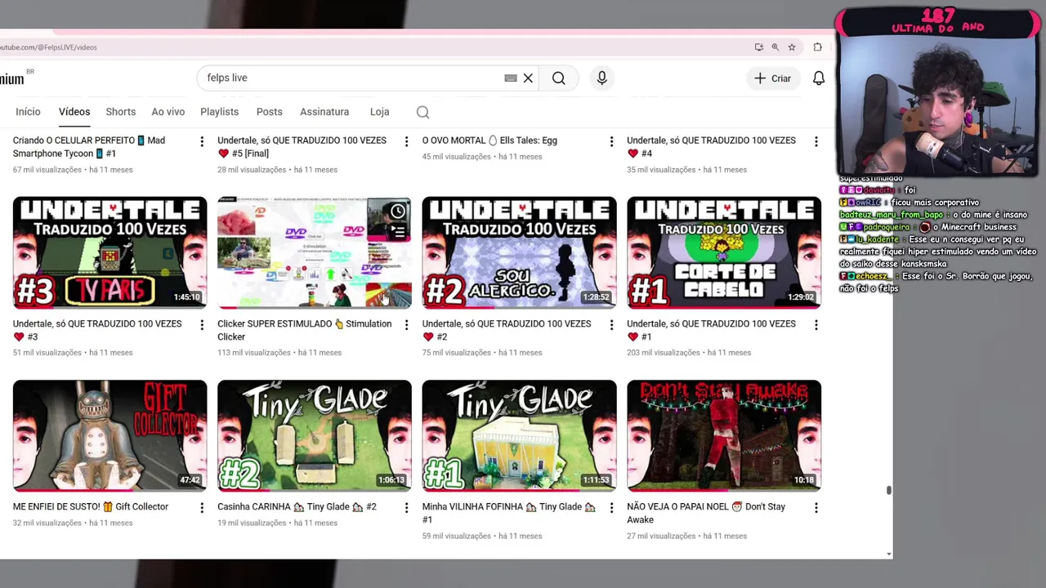Screen dimensions: 1046x588
Task: Click '203 mil visualizações' text under Undertale #1
Action: point(664,353)
